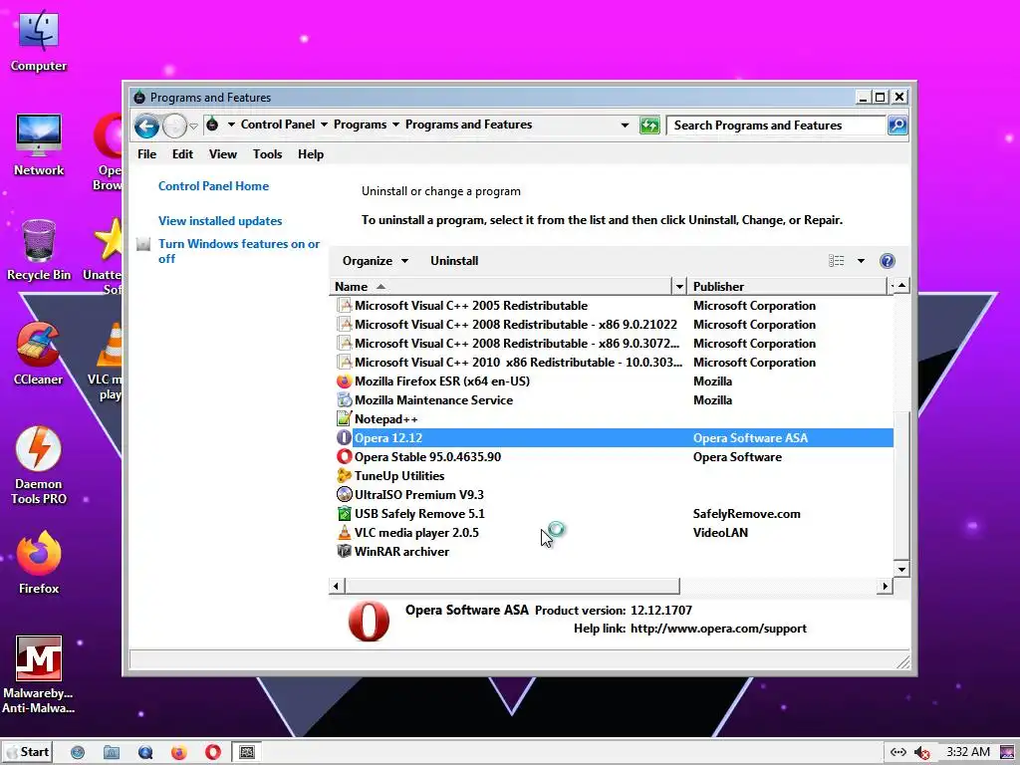Click the Mozilla Maintenance Service list icon

[x=344, y=400]
